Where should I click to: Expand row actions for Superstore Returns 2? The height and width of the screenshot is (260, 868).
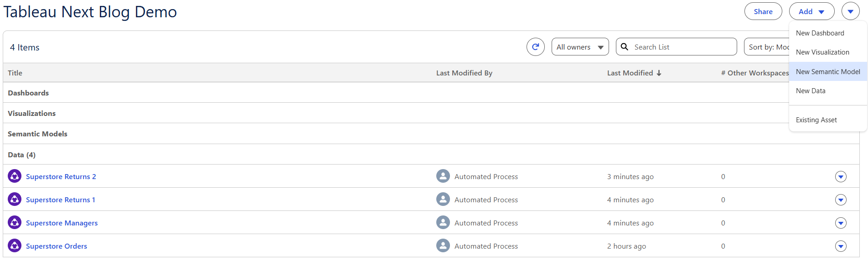click(x=841, y=177)
